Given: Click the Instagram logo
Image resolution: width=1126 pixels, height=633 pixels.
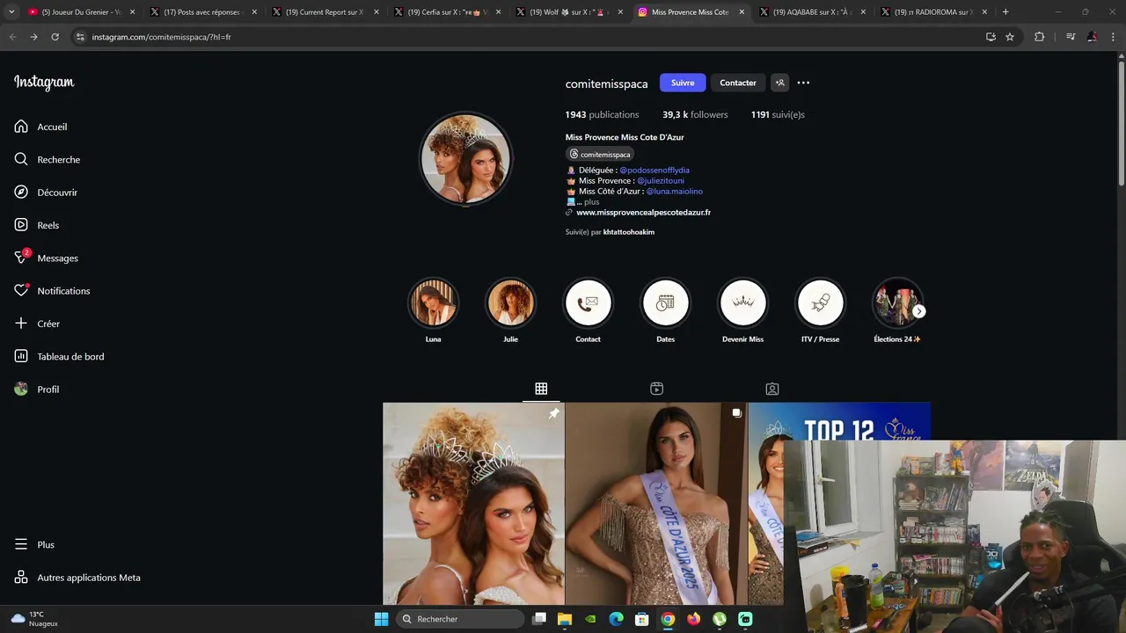Looking at the screenshot, I should click(x=44, y=83).
